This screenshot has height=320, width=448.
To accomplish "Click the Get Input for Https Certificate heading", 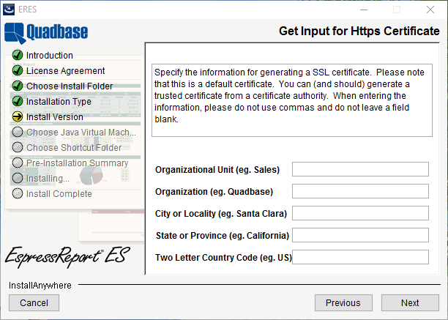I will (x=359, y=31).
